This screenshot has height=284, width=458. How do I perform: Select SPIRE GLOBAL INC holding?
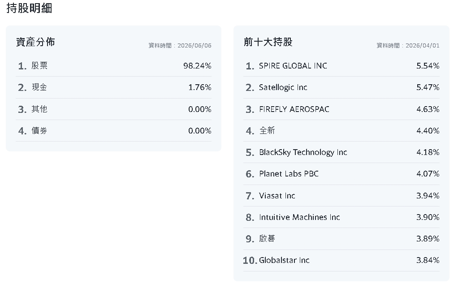coord(341,66)
